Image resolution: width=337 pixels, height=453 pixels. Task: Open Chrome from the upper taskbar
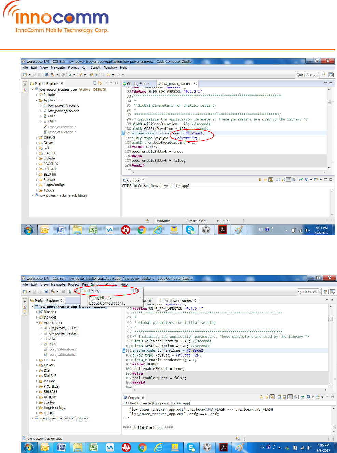(x=142, y=230)
